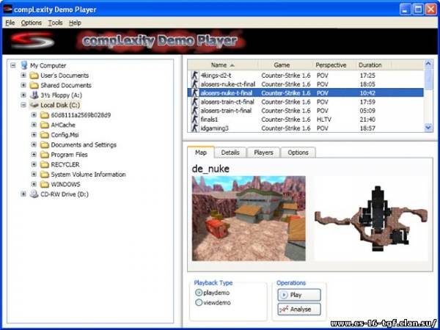440x330 pixels.
Task: Sort demos by Name column header
Action: coord(222,65)
